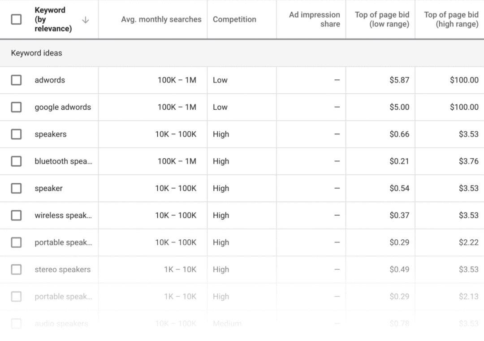Click the $2.22 high bid value
The height and width of the screenshot is (341, 484).
[469, 242]
